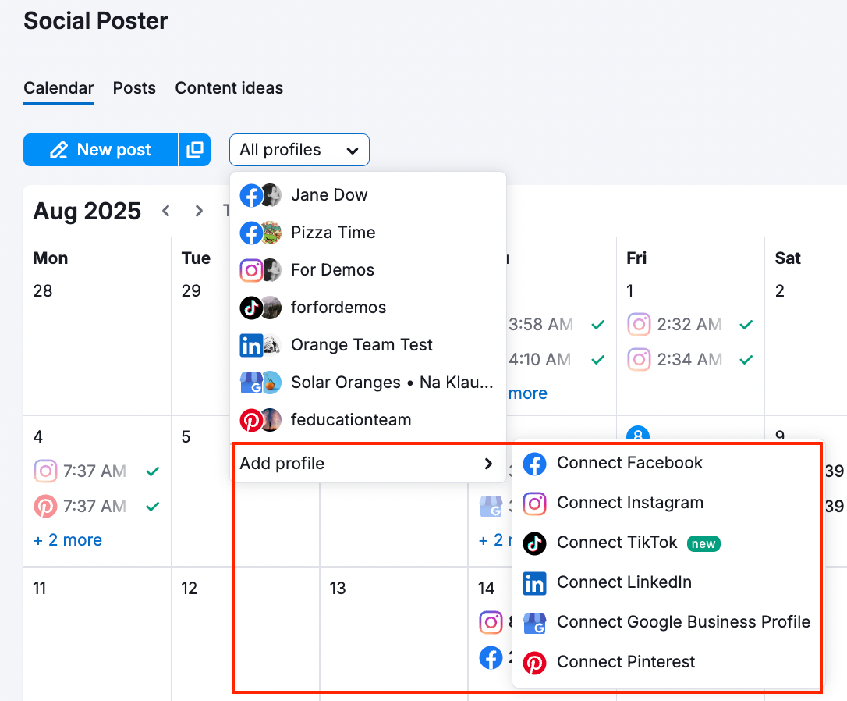
Task: Open the All profiles dropdown
Action: (299, 149)
